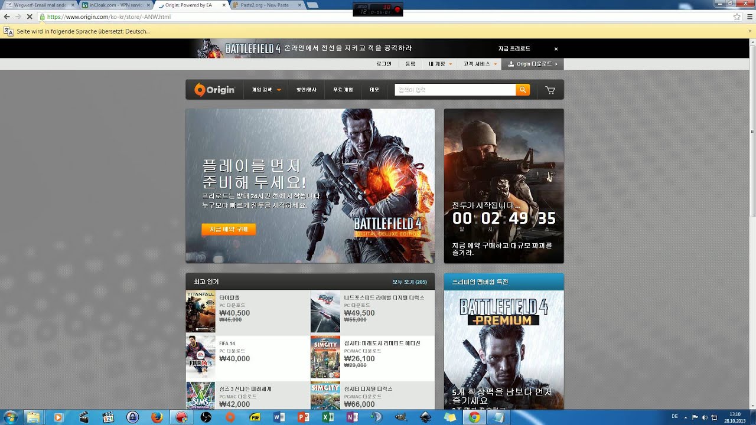Viewport: 756px width, 425px height.
Task: Click the Chrome taskbar icon
Action: (x=474, y=417)
